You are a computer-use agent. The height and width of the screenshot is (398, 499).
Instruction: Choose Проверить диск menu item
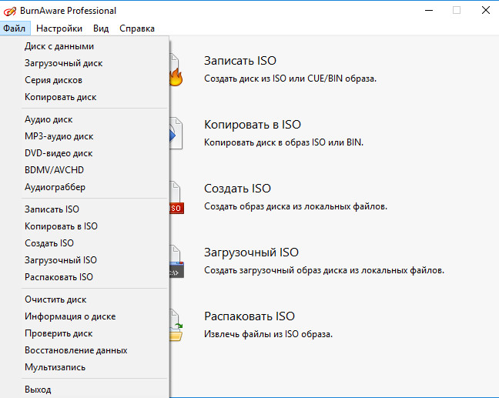85,333
